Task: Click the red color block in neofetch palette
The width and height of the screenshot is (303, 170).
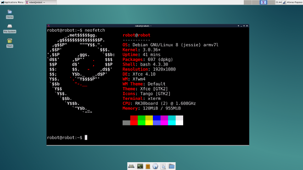Action: [134, 120]
